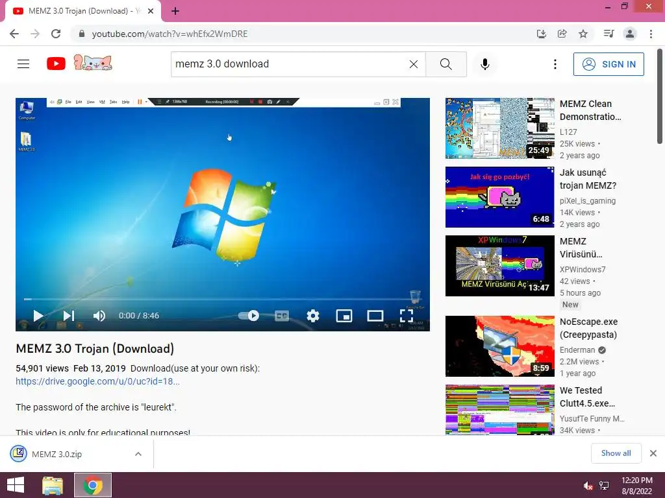Go to YouTube home via logo

[56, 64]
